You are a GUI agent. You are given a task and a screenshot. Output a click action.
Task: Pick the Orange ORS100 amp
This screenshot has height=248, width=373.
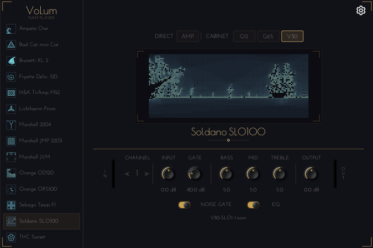[x=42, y=189]
